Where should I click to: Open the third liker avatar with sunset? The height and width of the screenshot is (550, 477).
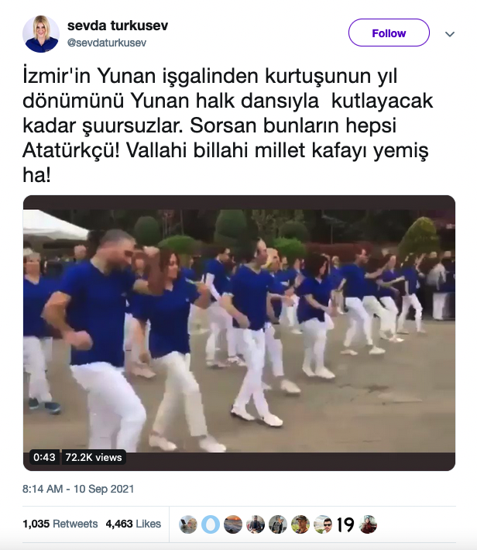233,524
